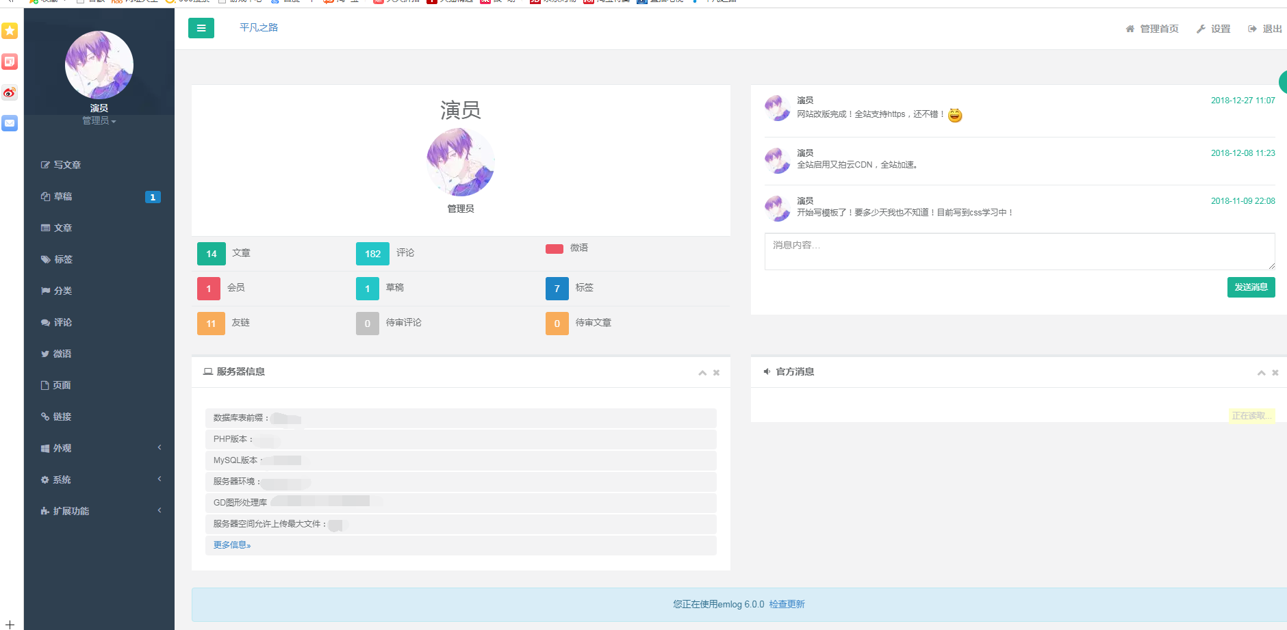Close the 官方消息 panel with X icon
Image resolution: width=1287 pixels, height=630 pixels.
click(x=1275, y=373)
